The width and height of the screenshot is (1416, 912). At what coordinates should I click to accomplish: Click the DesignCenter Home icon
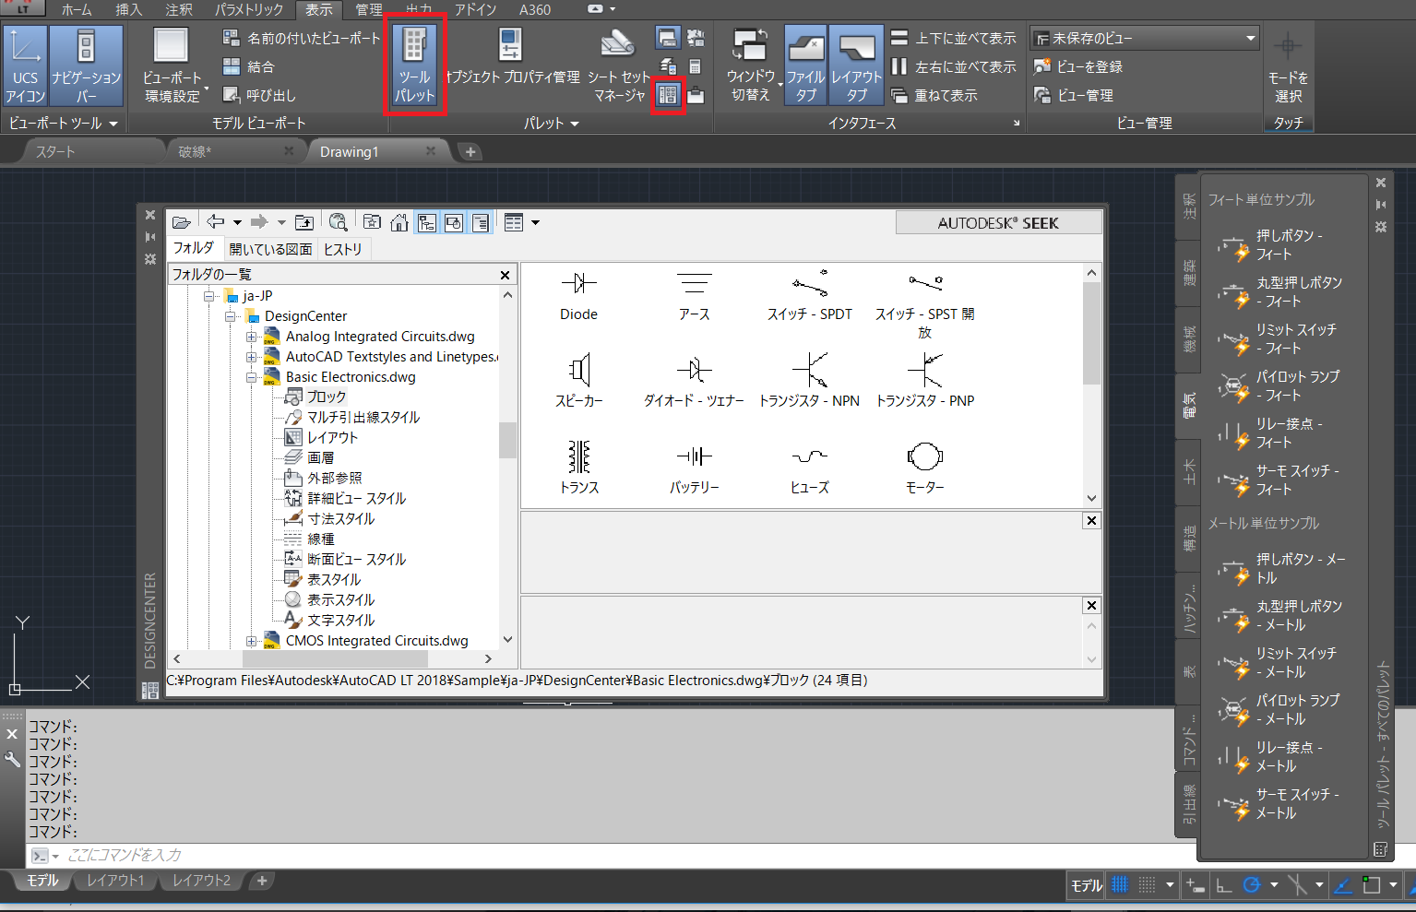coord(399,222)
